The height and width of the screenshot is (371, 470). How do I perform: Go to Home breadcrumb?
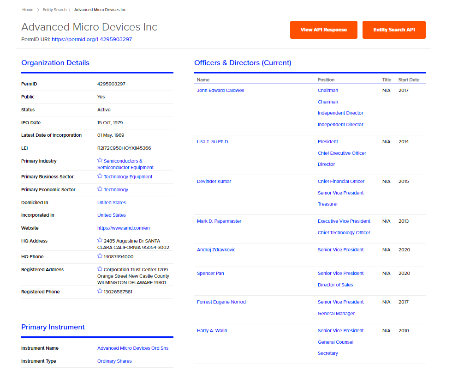point(28,10)
